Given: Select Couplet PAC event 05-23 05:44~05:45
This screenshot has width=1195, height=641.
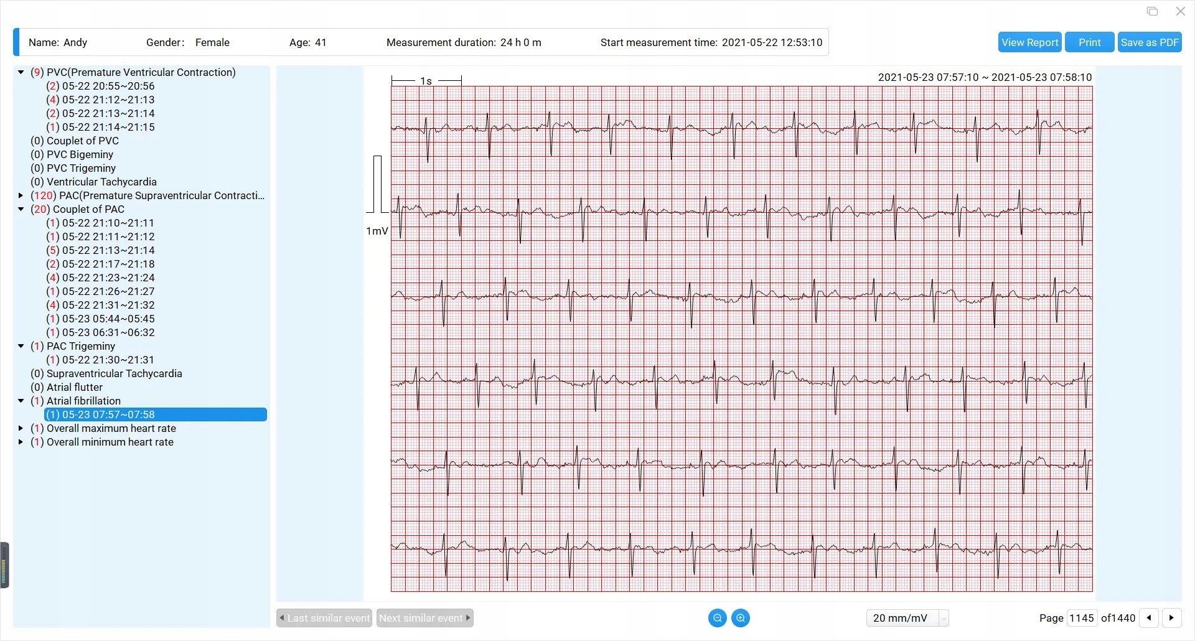Looking at the screenshot, I should pyautogui.click(x=100, y=319).
